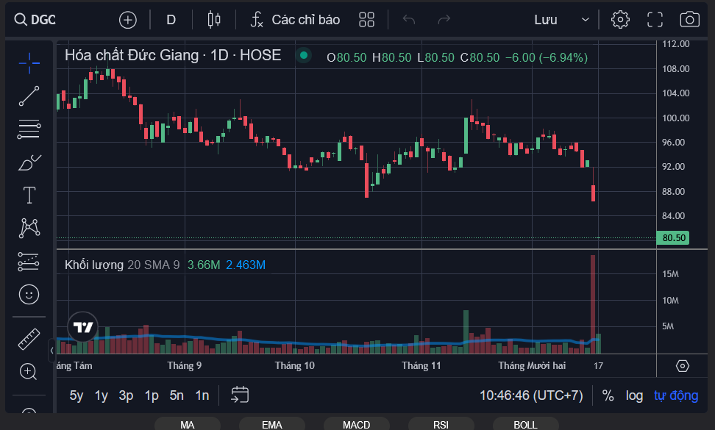This screenshot has height=430, width=715.
Task: Open the candlestick chart type dropdown
Action: (x=214, y=20)
